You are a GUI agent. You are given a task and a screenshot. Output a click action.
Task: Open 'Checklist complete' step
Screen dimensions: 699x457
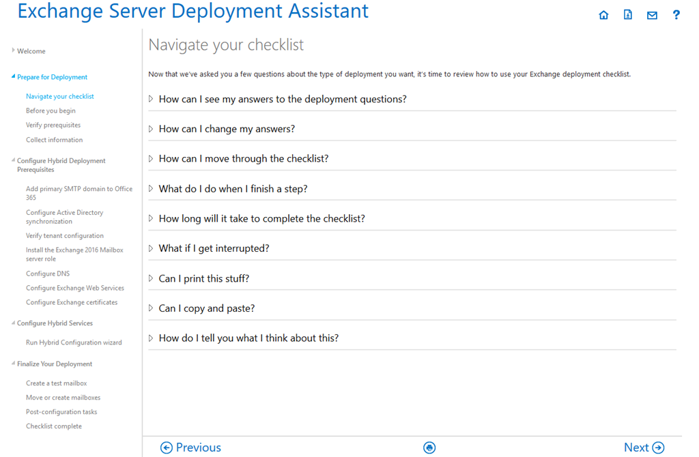[53, 426]
